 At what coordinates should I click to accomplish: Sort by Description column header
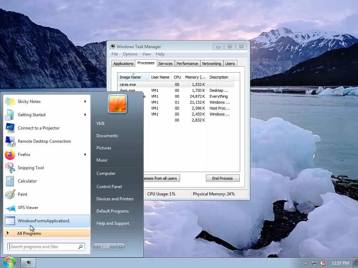coord(220,77)
